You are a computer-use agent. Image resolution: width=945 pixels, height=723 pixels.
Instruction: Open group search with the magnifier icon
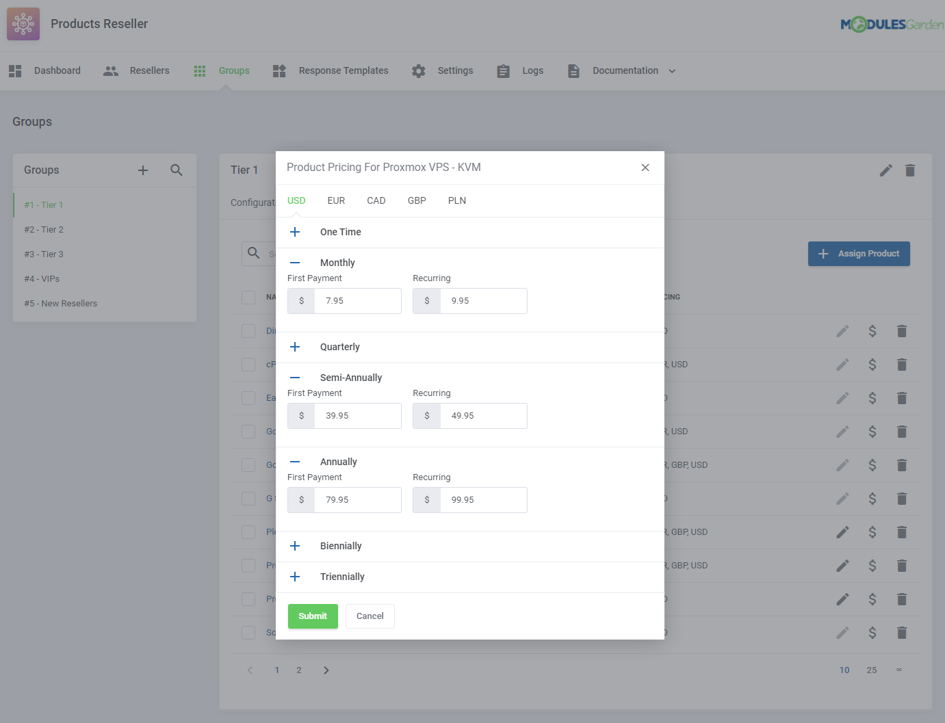click(x=177, y=170)
